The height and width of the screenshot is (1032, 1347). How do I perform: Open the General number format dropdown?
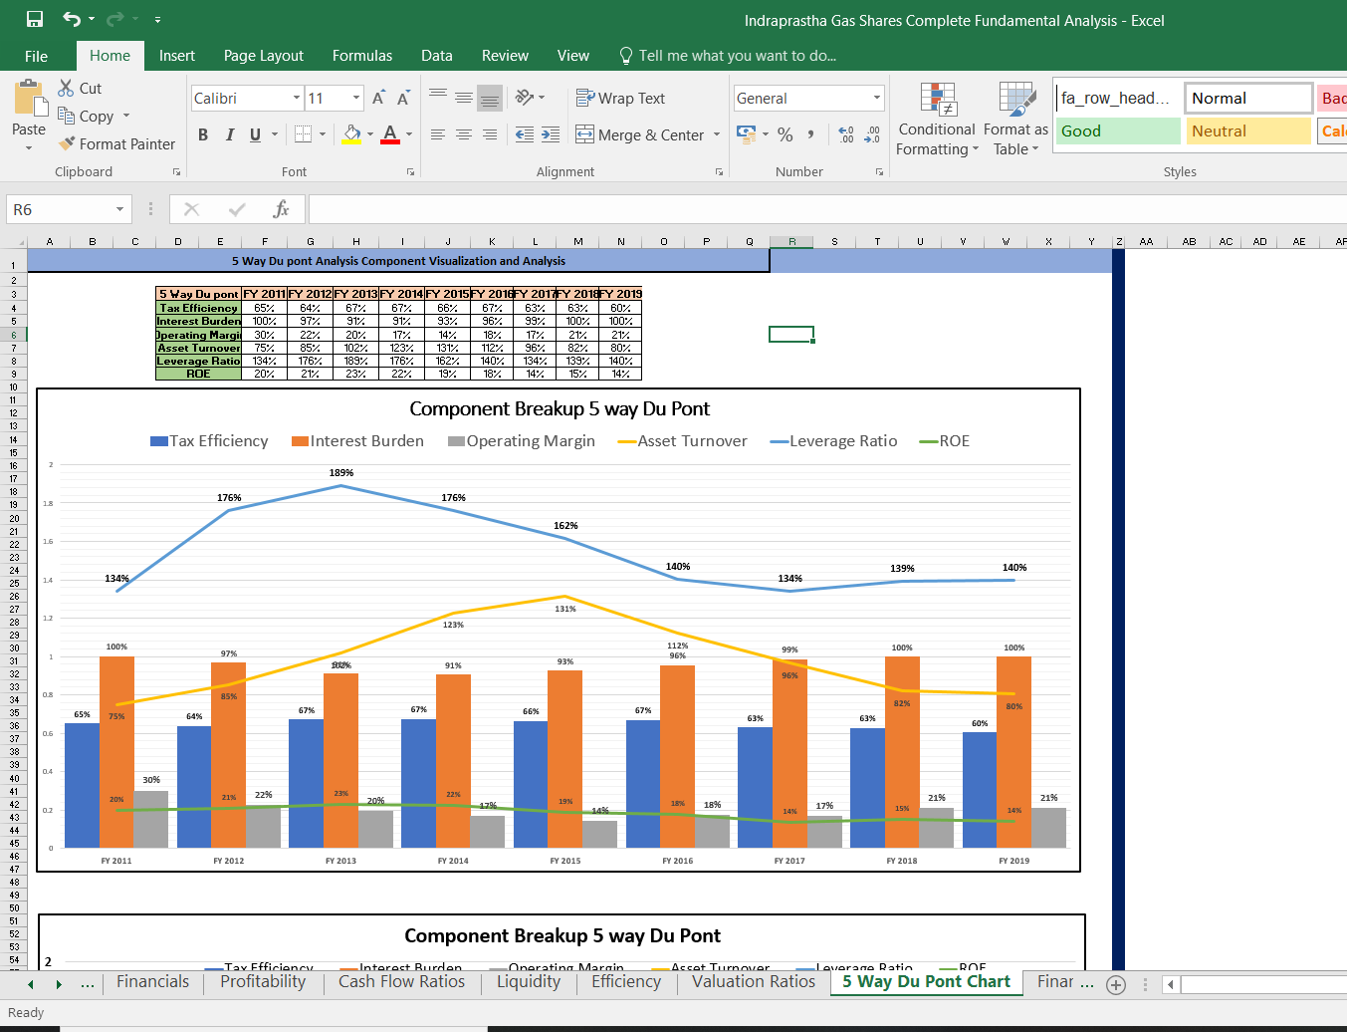(x=877, y=98)
